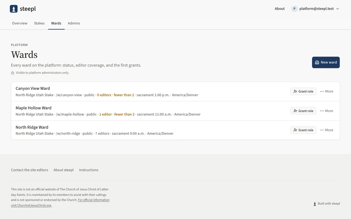This screenshot has width=351, height=219.
Task: Click the building icon in New ward button
Action: (x=317, y=62)
